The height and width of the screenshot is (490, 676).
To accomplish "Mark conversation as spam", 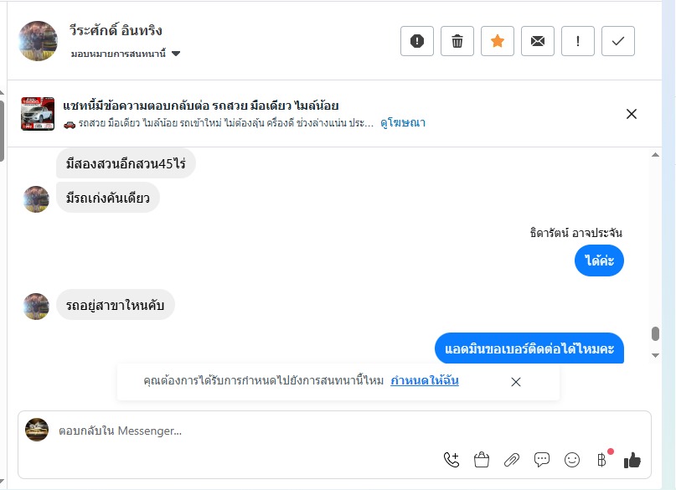I will click(417, 41).
